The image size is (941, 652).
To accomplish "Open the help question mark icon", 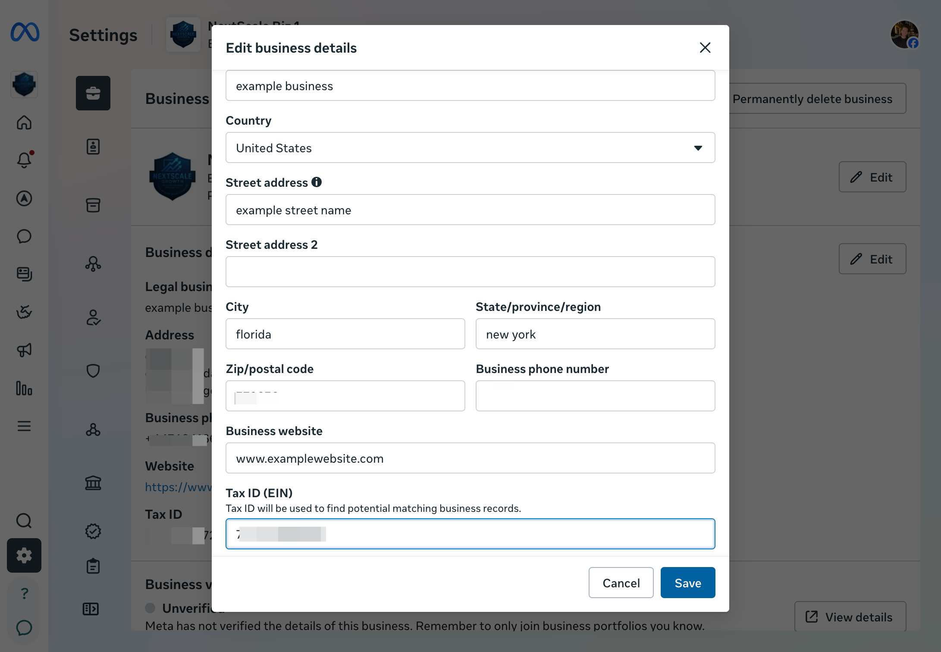I will point(24,593).
